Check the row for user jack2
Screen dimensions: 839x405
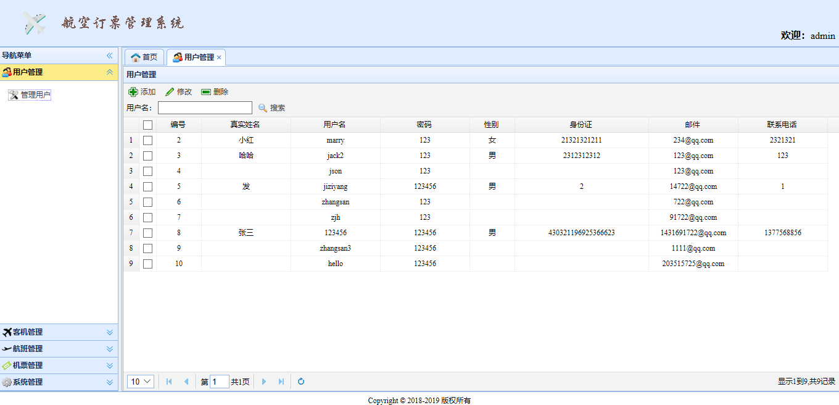(147, 156)
